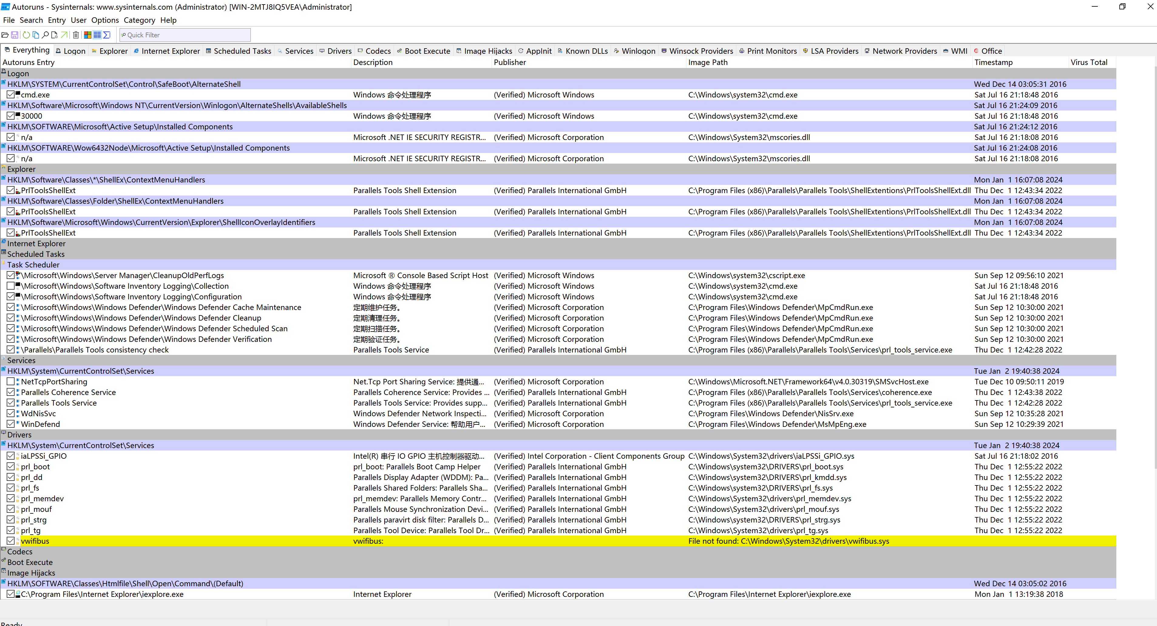Click the Open file toolbar icon
The height and width of the screenshot is (626, 1157).
coord(5,35)
